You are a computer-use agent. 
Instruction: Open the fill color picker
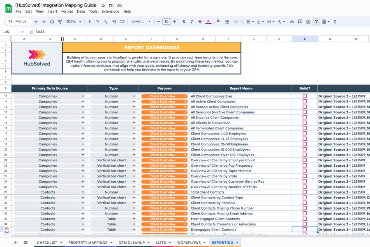pos(219,21)
